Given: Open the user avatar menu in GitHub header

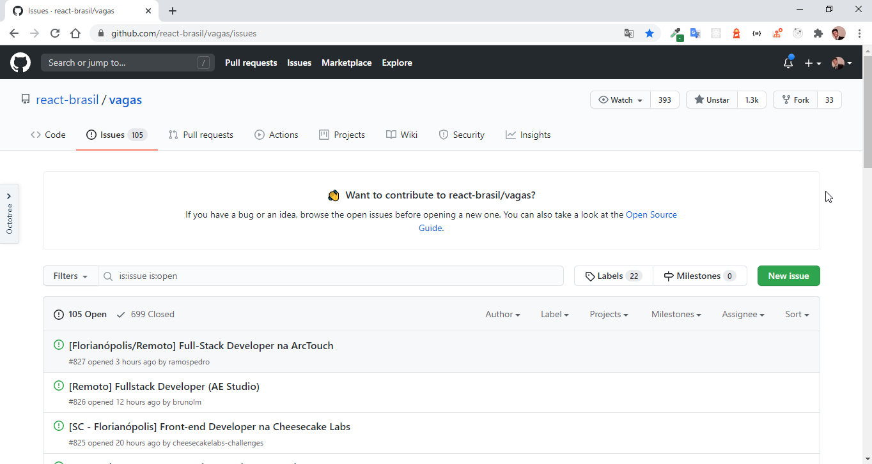Looking at the screenshot, I should (841, 63).
